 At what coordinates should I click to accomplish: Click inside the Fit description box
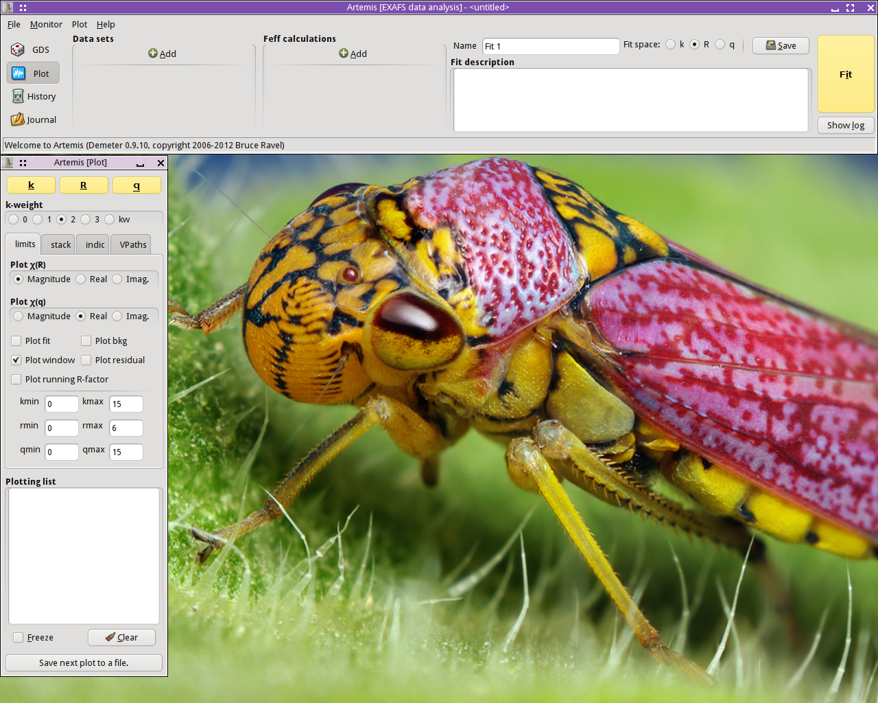[631, 100]
